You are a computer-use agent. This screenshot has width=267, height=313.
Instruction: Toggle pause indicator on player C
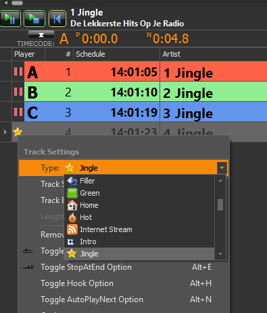pos(18,112)
